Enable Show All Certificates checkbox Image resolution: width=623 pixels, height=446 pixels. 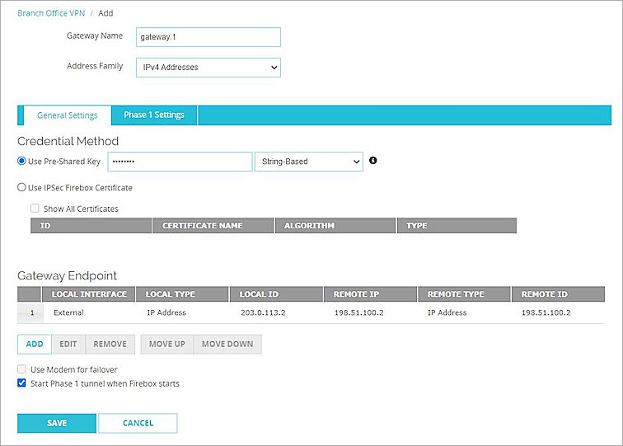click(35, 209)
